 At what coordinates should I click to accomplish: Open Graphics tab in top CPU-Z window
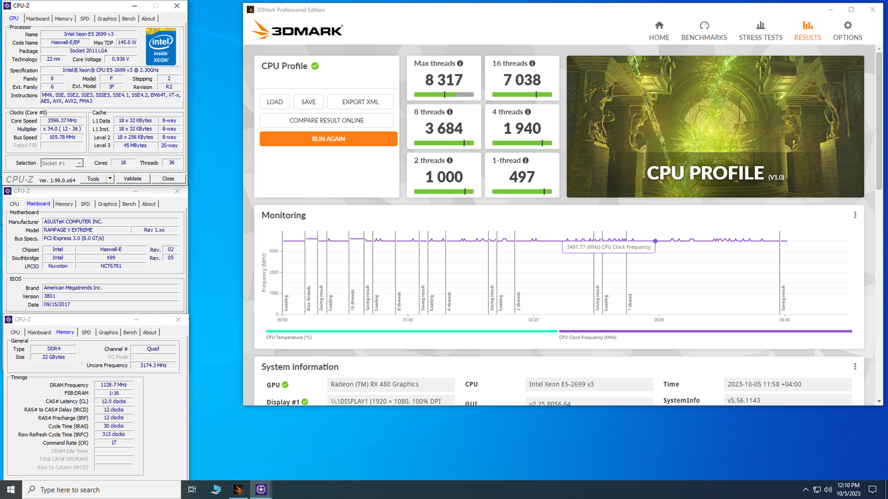[x=107, y=18]
